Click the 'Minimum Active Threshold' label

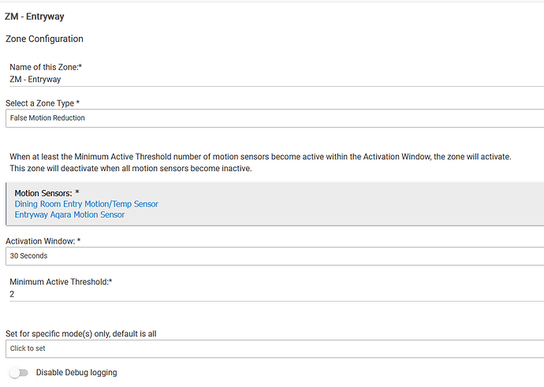coord(62,281)
